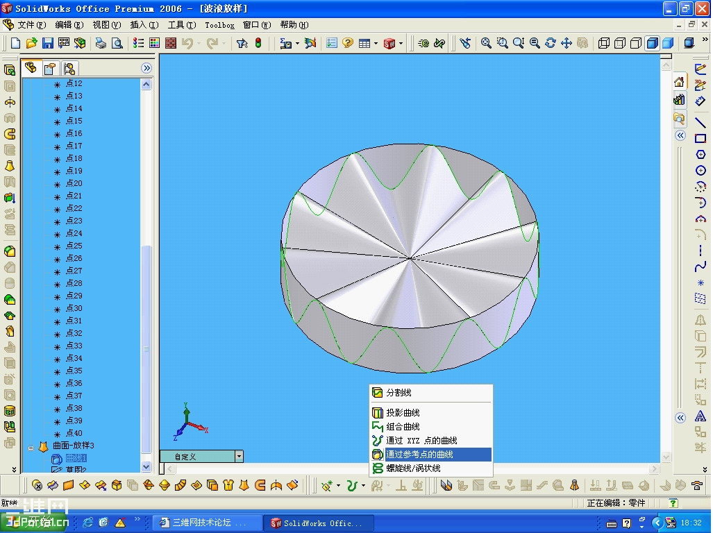713x533 pixels.
Task: Choose 分割线 from the popup menu
Action: pyautogui.click(x=431, y=393)
